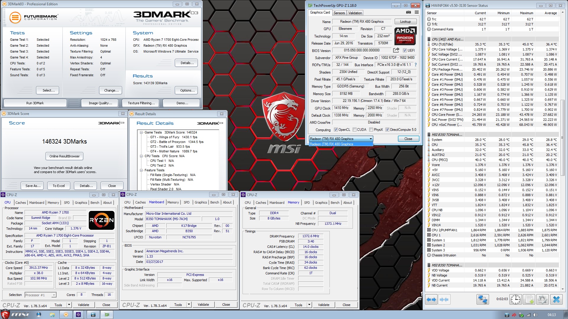
Task: Click the network signal tray icon
Action: click(528, 315)
